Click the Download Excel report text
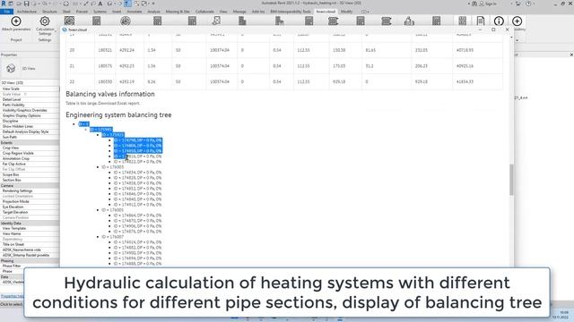This screenshot has height=322, width=574. pyautogui.click(x=118, y=104)
